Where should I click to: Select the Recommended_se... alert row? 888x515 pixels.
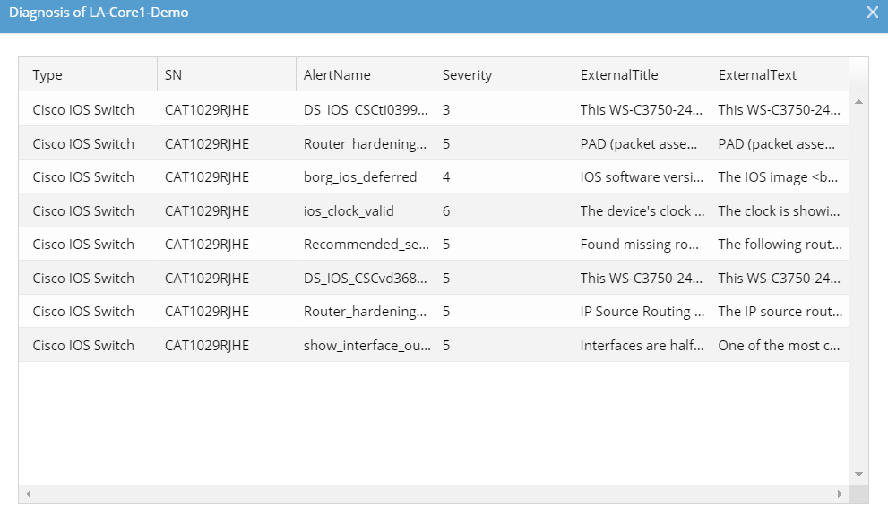(x=366, y=245)
